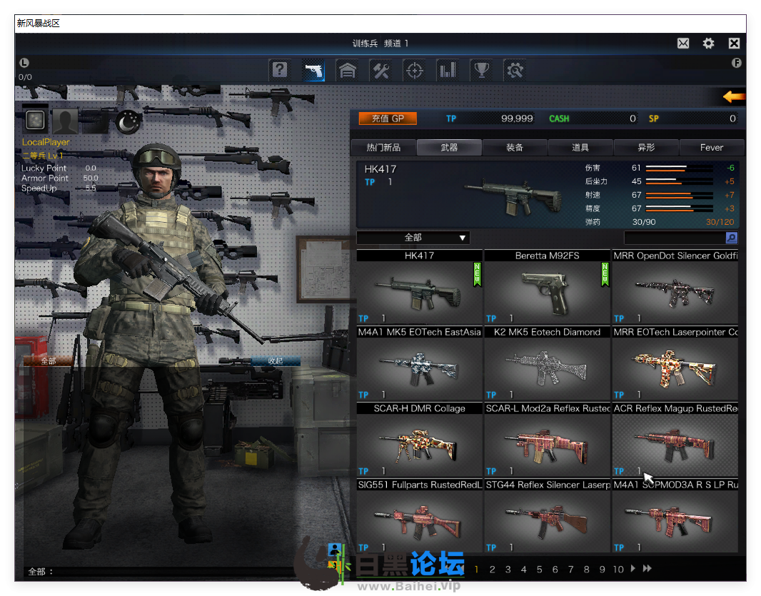This screenshot has width=761, height=596.
Task: Open the gear settings icon in top toolbar
Action: (515, 71)
